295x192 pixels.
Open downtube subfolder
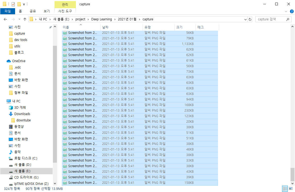(x=23, y=120)
